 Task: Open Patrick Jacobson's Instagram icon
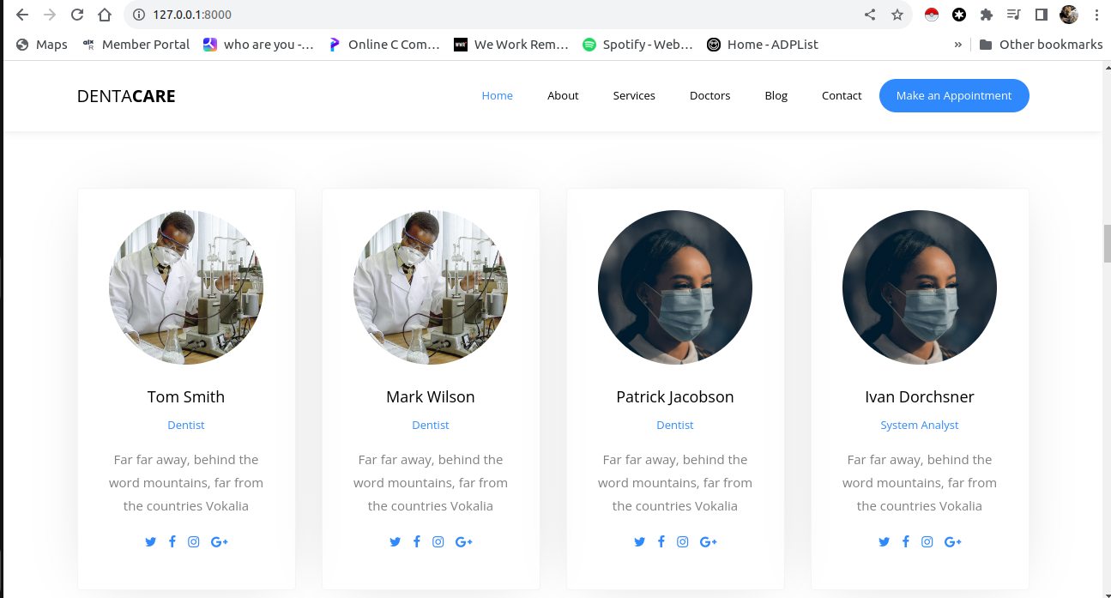point(683,541)
